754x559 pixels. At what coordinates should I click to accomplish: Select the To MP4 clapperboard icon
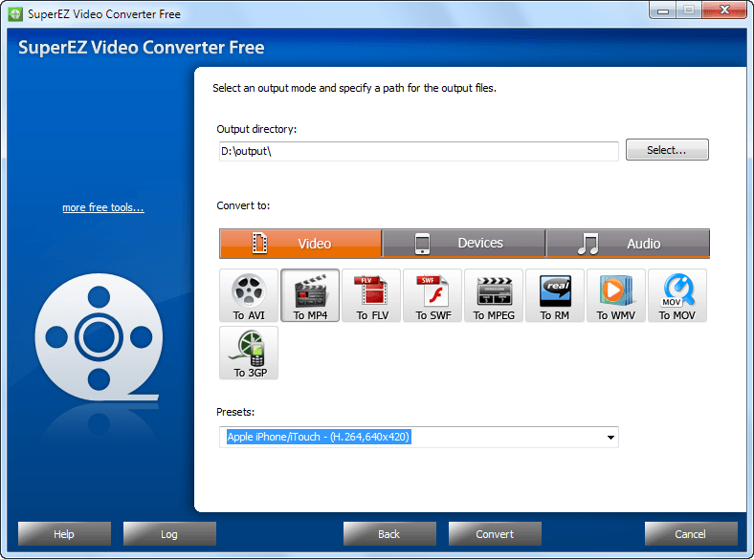pos(310,295)
